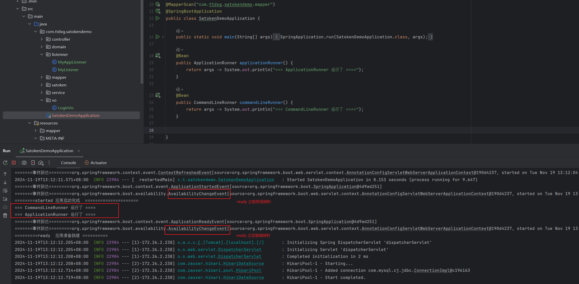Open inlay hint dropdown above commandLineRunner bean
The image size is (579, 284).
pos(180,89)
